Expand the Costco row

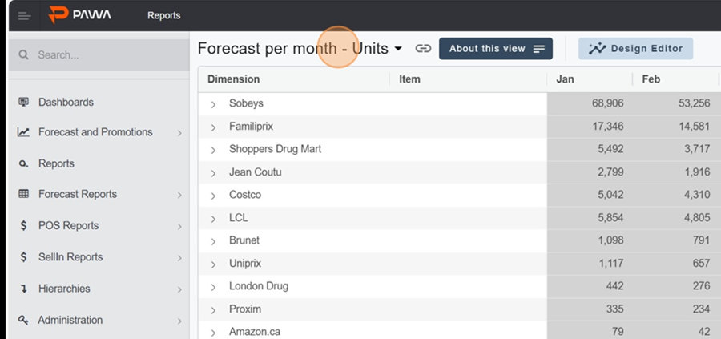213,196
